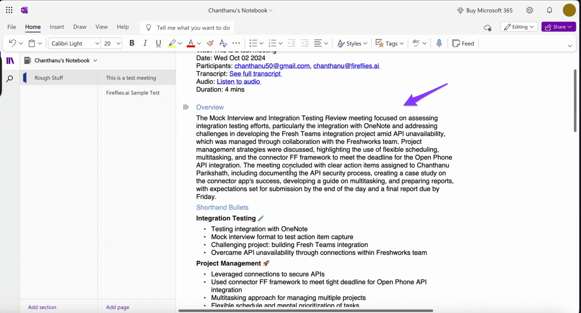Toggle Underline formatting

pyautogui.click(x=158, y=43)
